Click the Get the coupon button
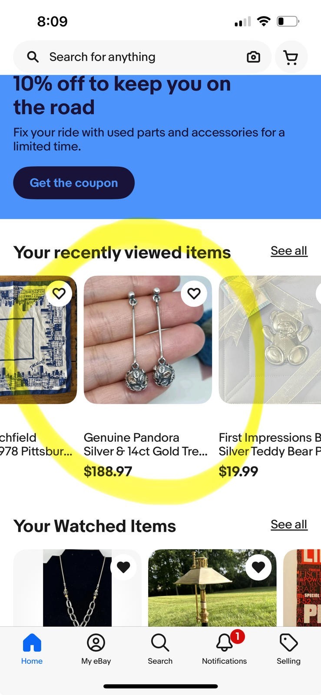Screen dimensions: 321x695 pos(74,183)
